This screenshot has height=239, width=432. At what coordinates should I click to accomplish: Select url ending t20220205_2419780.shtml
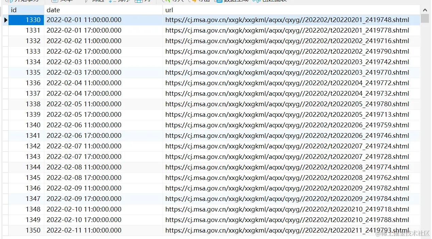(x=292, y=104)
